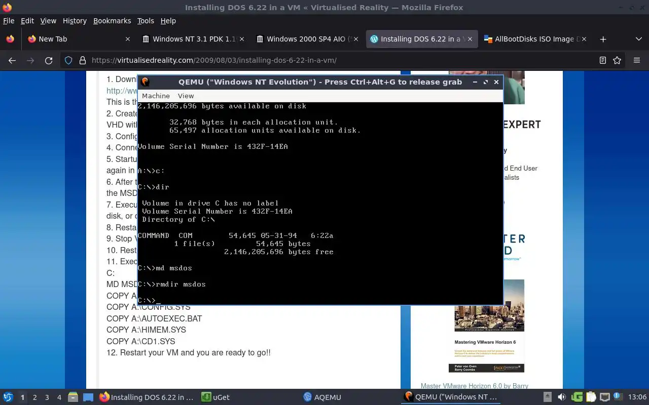Close the Installing DOS 6.22 tab
Viewport: 649px width, 405px height.
(470, 39)
